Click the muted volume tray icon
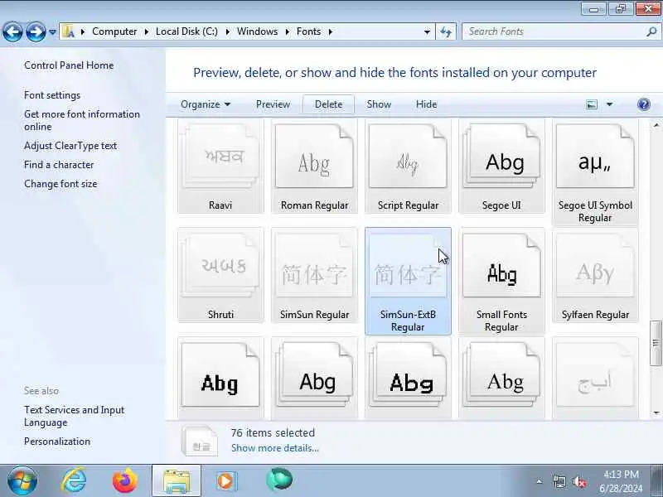This screenshot has width=663, height=497. [578, 482]
